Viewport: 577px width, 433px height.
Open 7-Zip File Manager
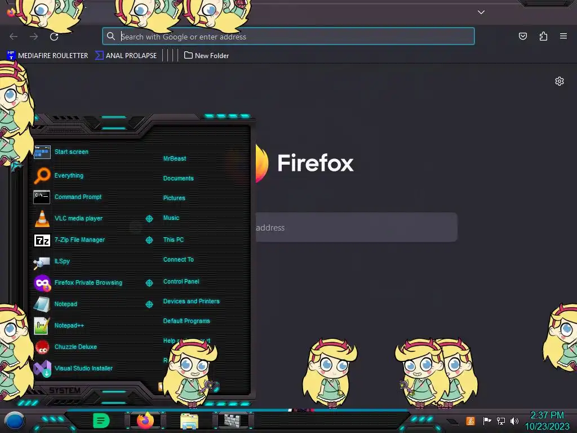point(69,240)
